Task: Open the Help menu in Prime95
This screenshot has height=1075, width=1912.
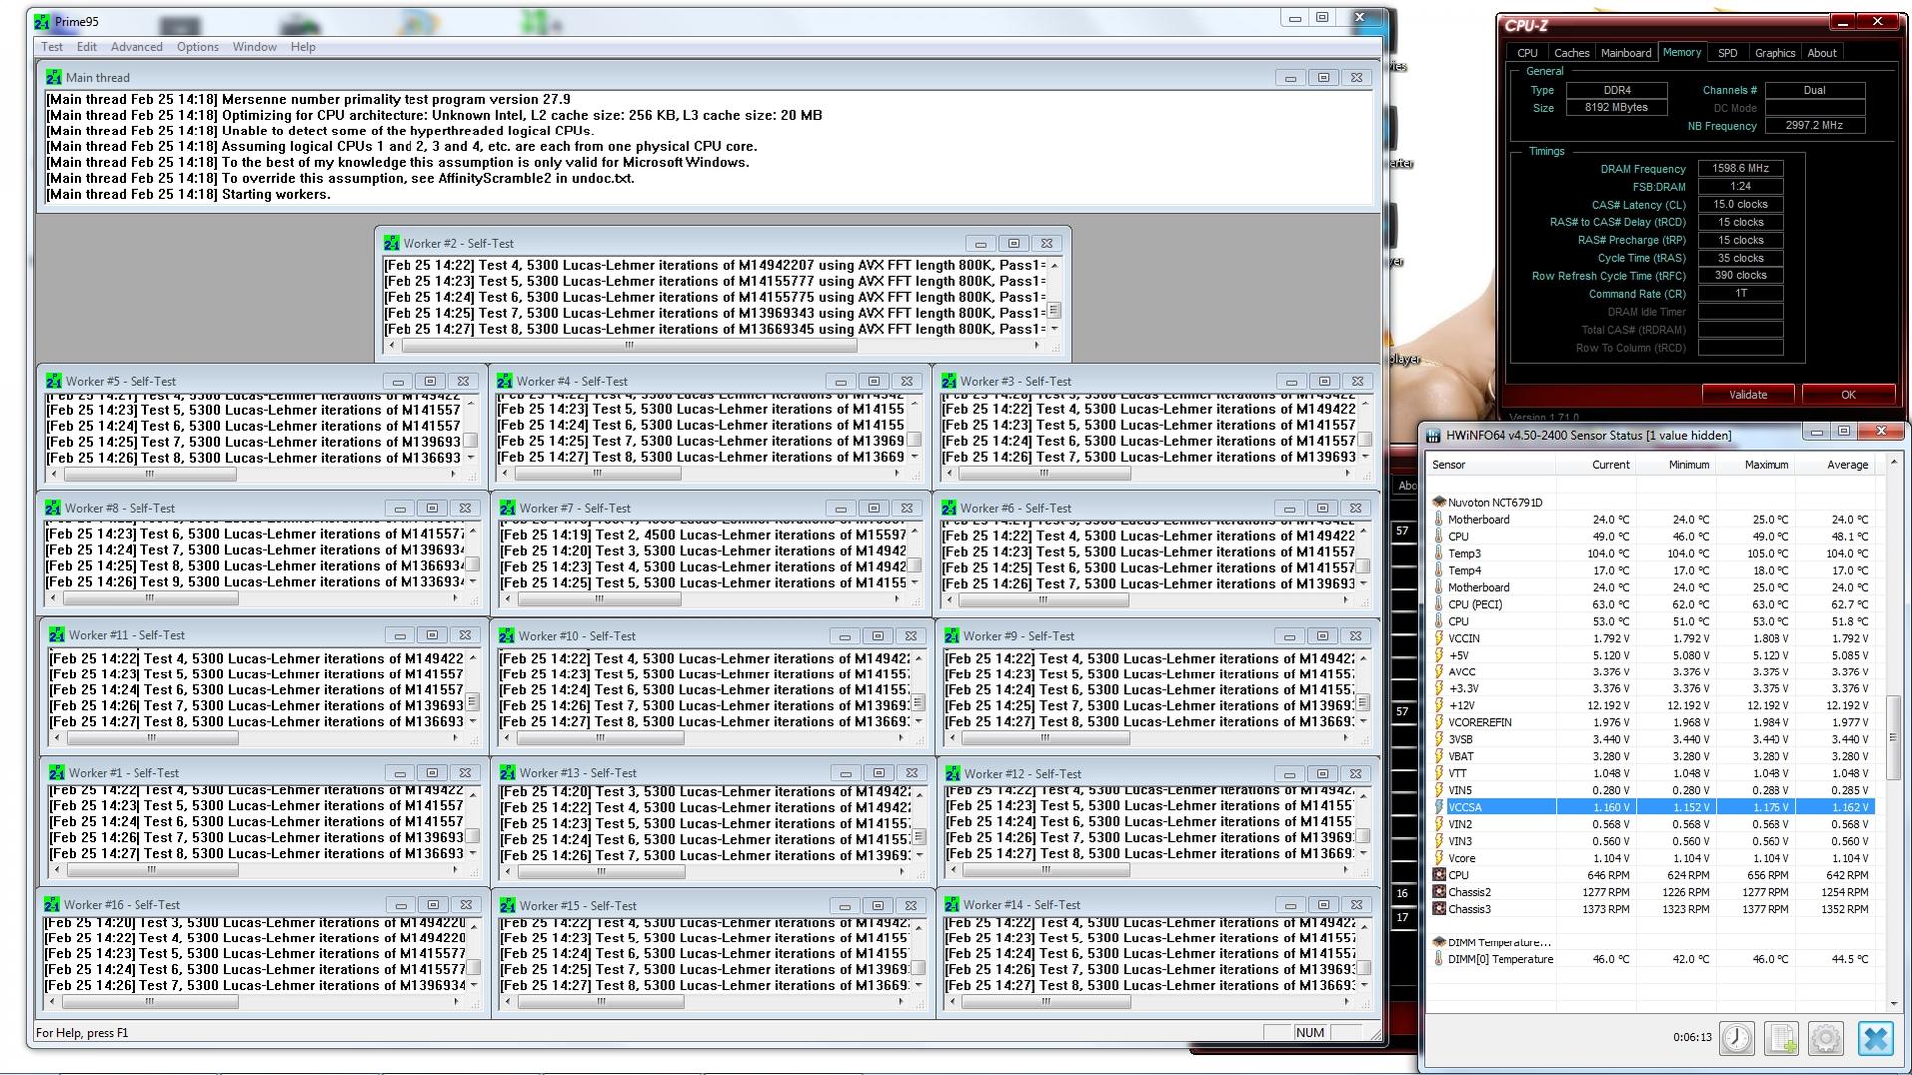Action: click(303, 47)
